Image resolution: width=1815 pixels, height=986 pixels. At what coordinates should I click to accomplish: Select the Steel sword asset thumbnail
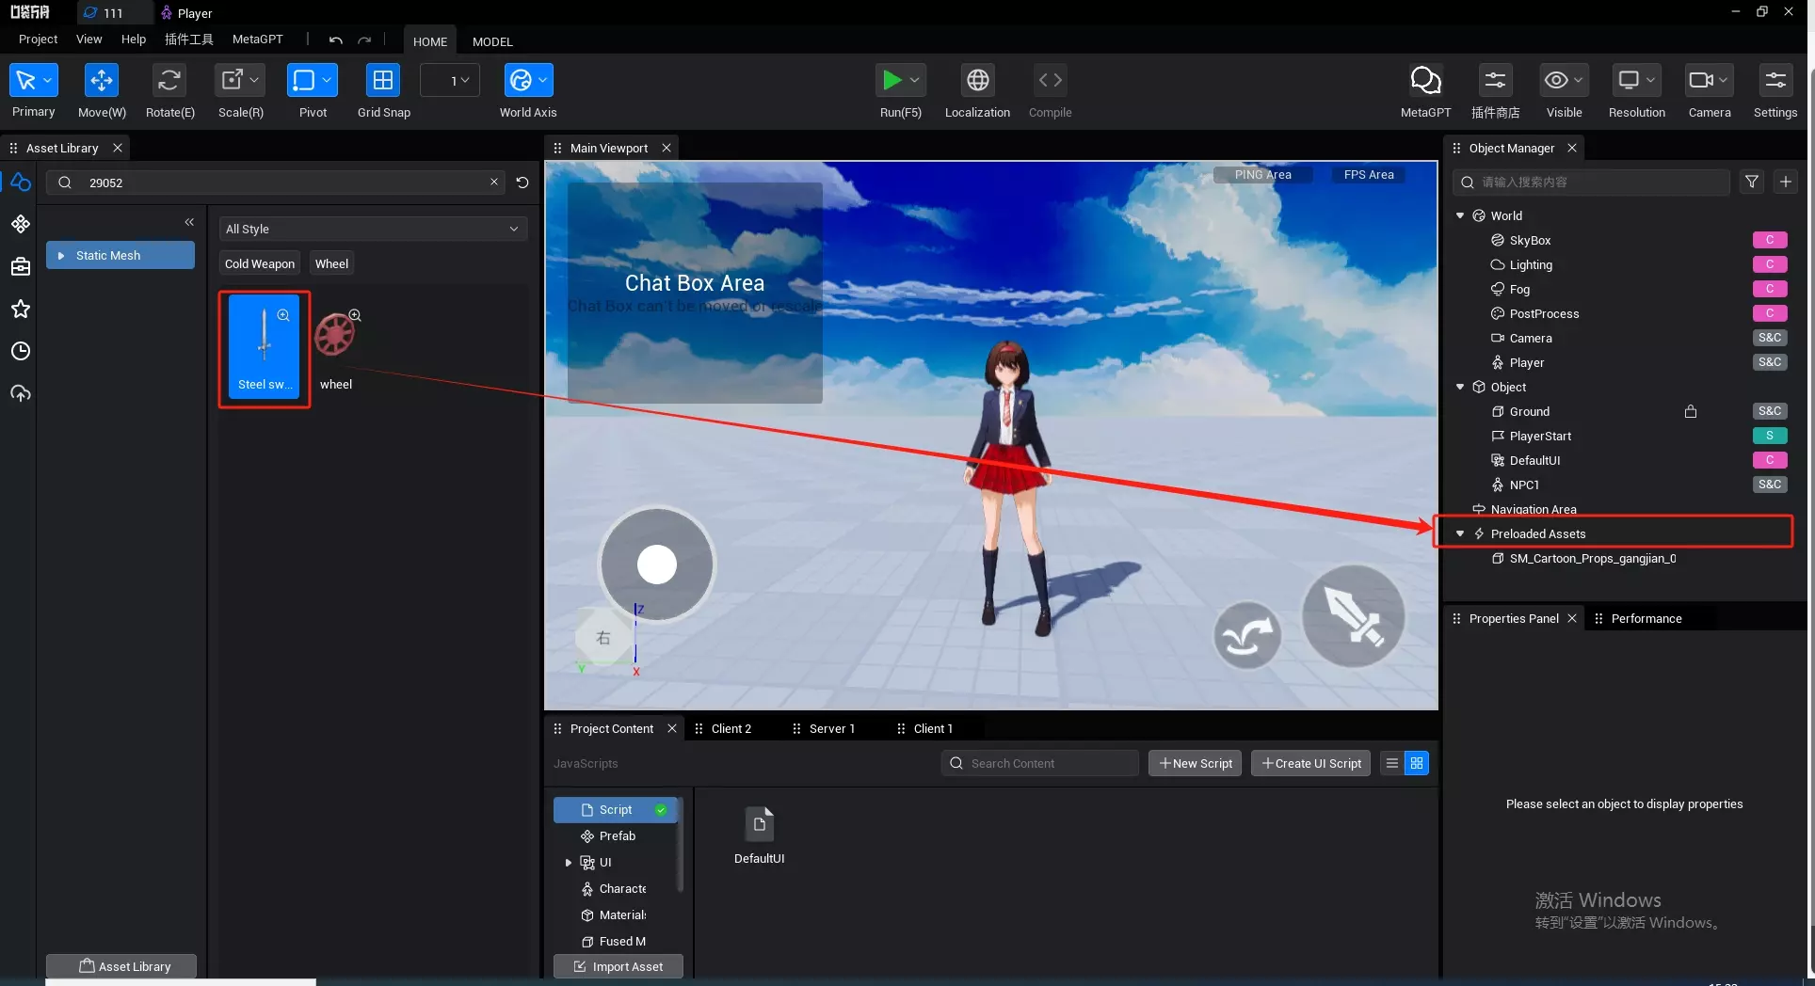[x=265, y=346]
